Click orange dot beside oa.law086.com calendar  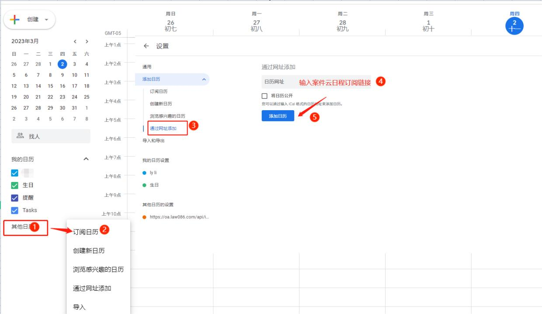click(x=144, y=217)
